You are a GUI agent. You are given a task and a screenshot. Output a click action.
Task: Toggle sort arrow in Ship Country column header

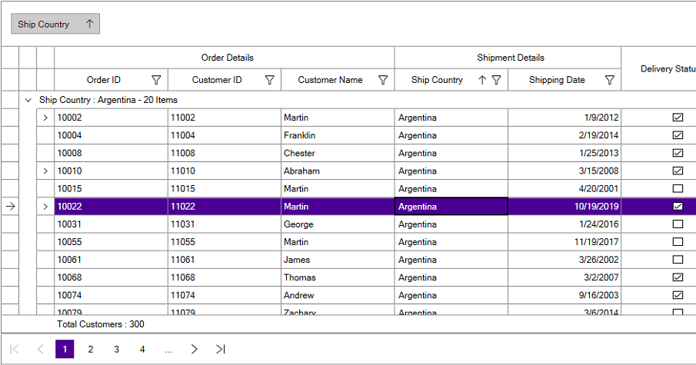tap(482, 80)
